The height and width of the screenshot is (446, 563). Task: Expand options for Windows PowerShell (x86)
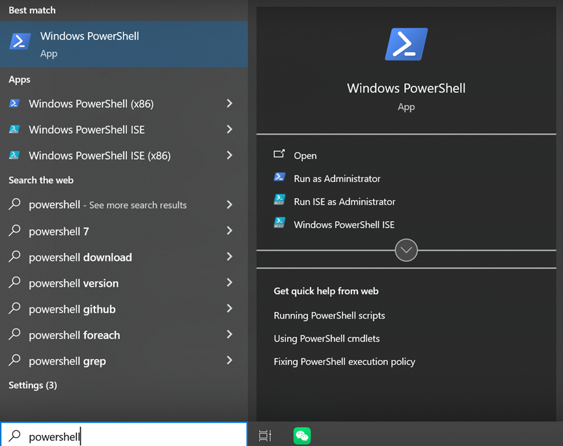[230, 103]
